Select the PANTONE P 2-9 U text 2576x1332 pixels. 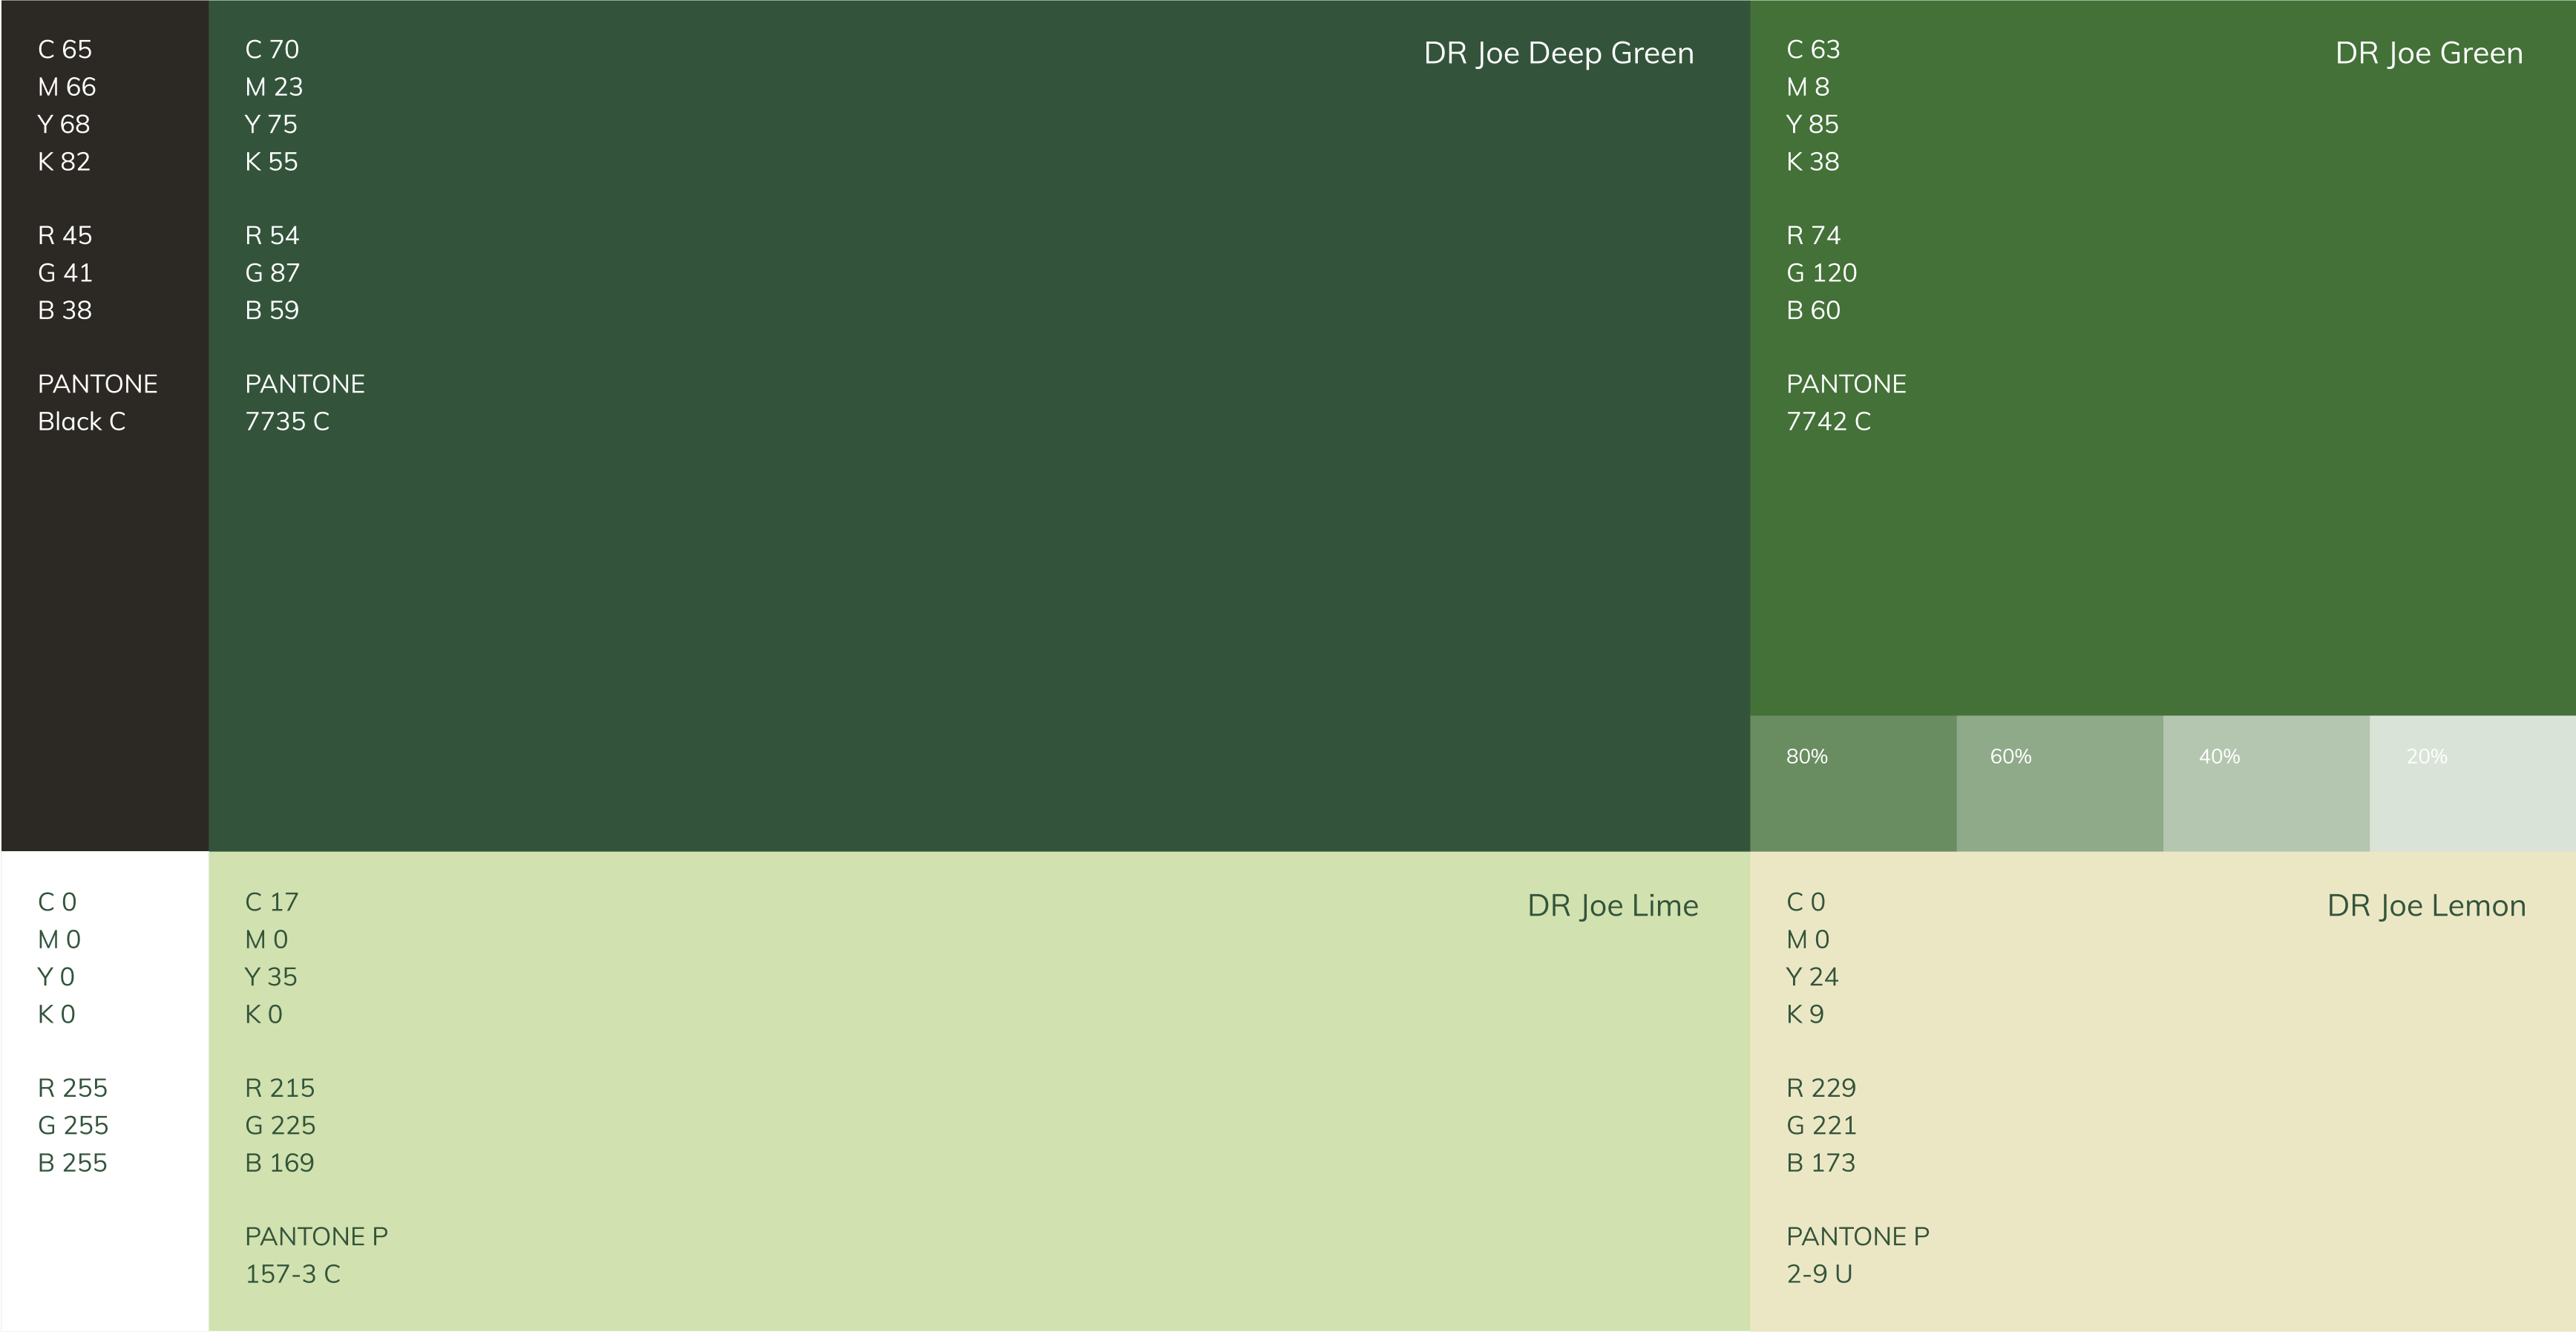coord(1857,1255)
